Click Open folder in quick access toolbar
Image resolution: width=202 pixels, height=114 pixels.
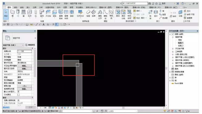click(x=5, y=24)
